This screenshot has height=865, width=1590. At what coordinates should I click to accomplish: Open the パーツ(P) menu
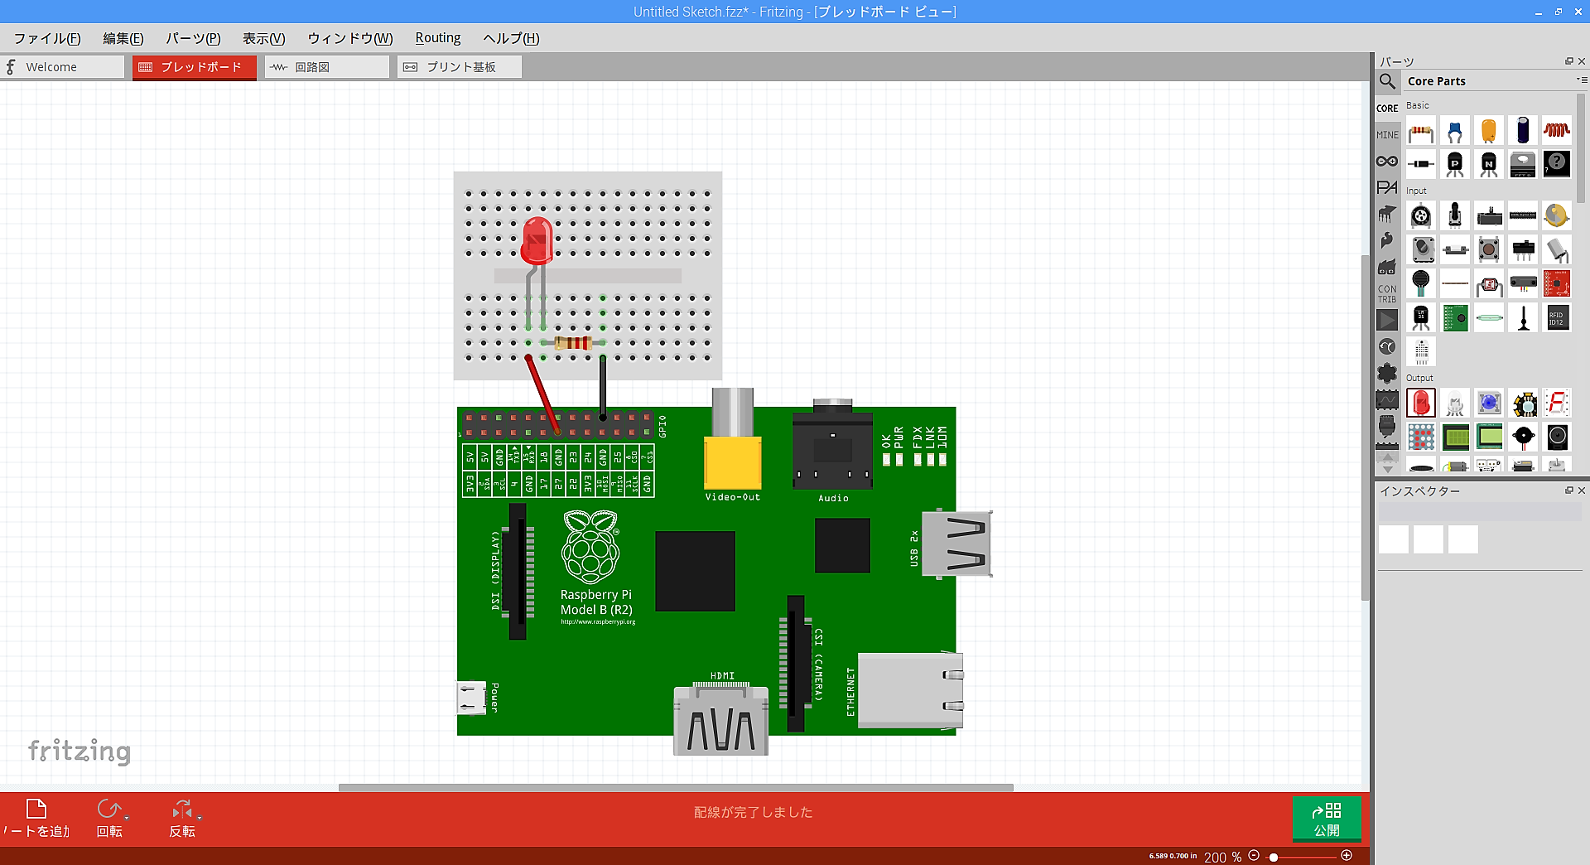coord(193,38)
